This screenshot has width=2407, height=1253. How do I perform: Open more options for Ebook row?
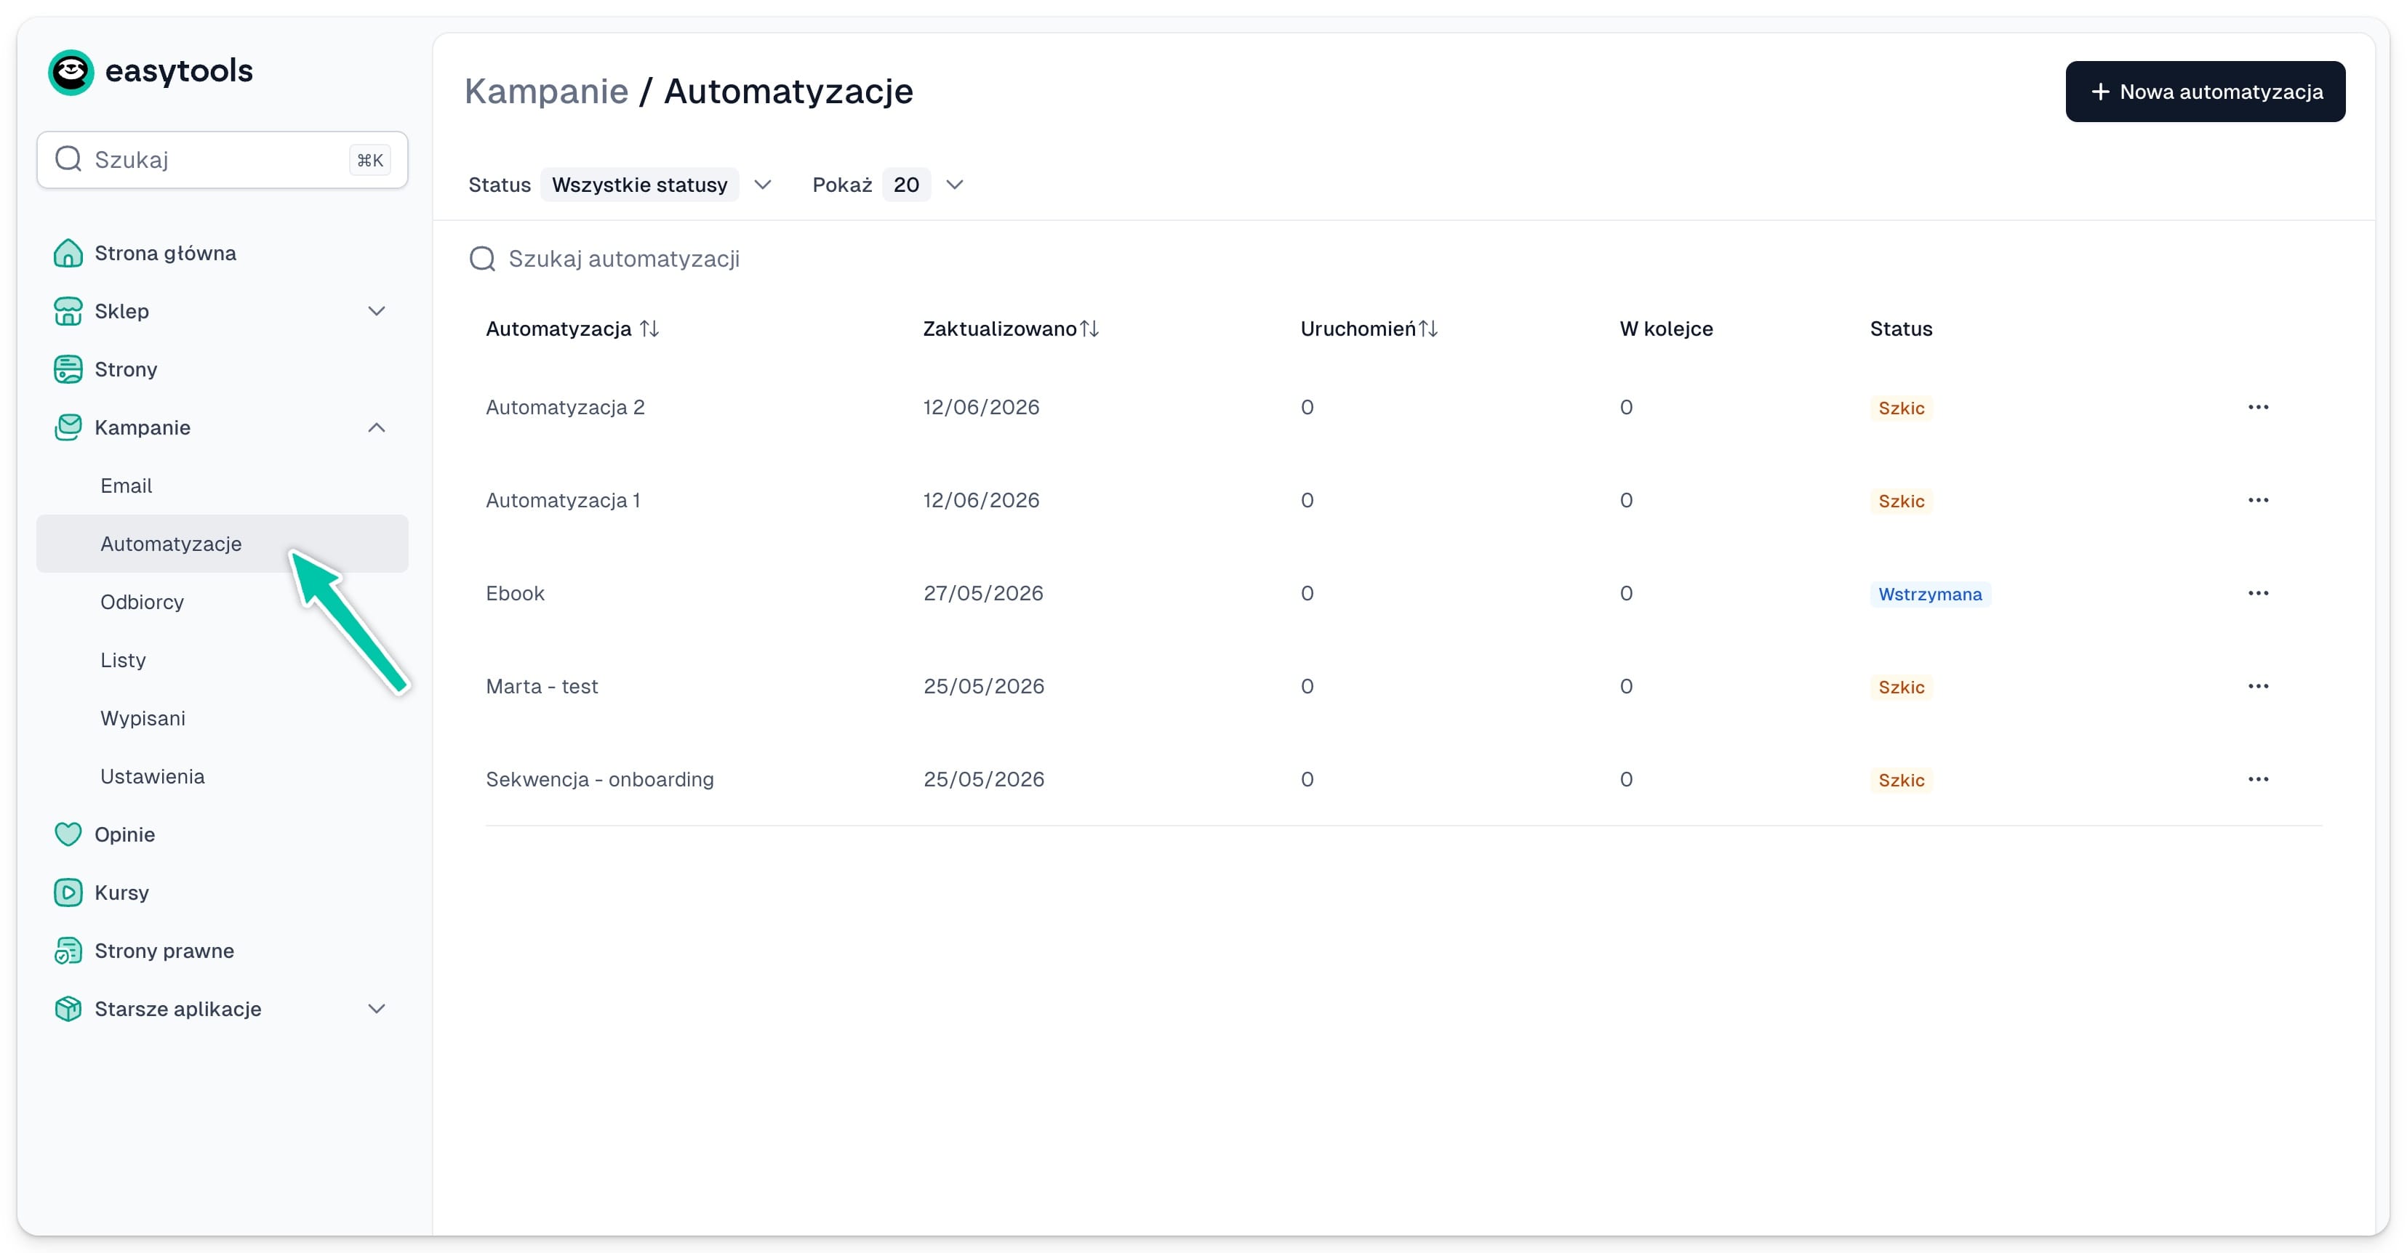coord(2259,593)
